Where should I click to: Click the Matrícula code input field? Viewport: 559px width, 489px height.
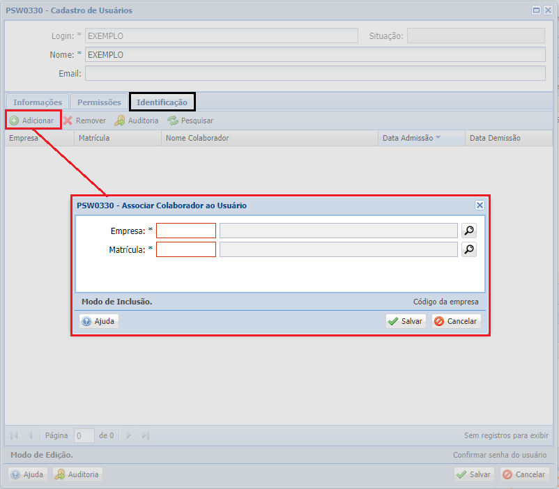click(186, 249)
